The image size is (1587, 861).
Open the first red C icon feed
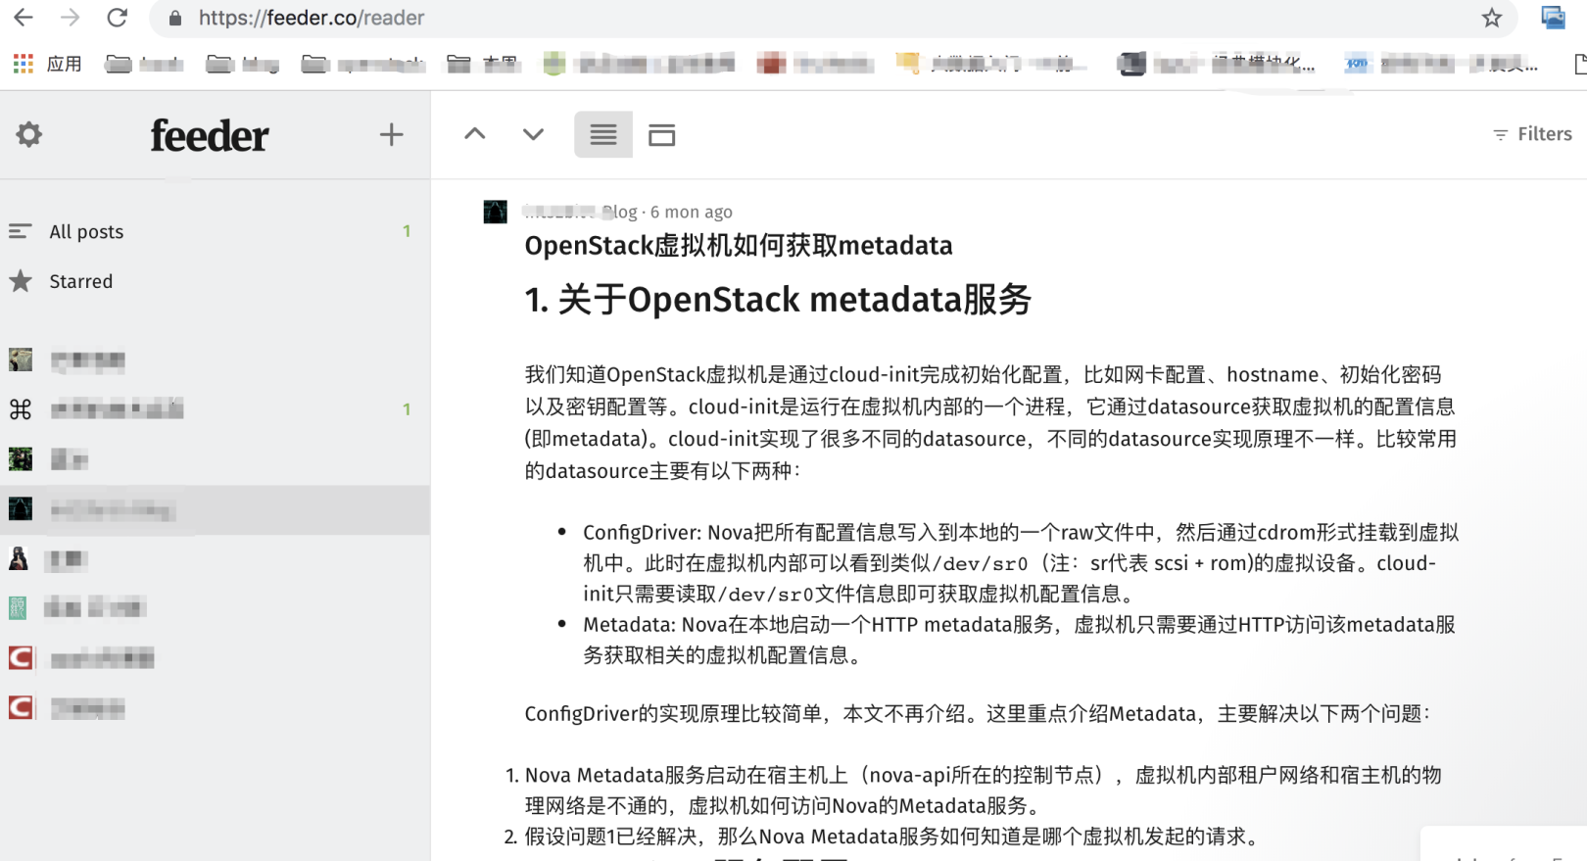pyautogui.click(x=215, y=658)
